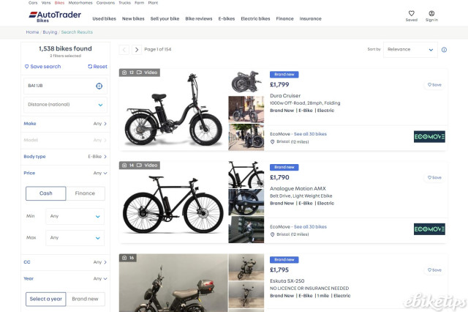Click EcoMove dealer logo on Dura Cruiser listing
The width and height of the screenshot is (468, 312).
[429, 136]
